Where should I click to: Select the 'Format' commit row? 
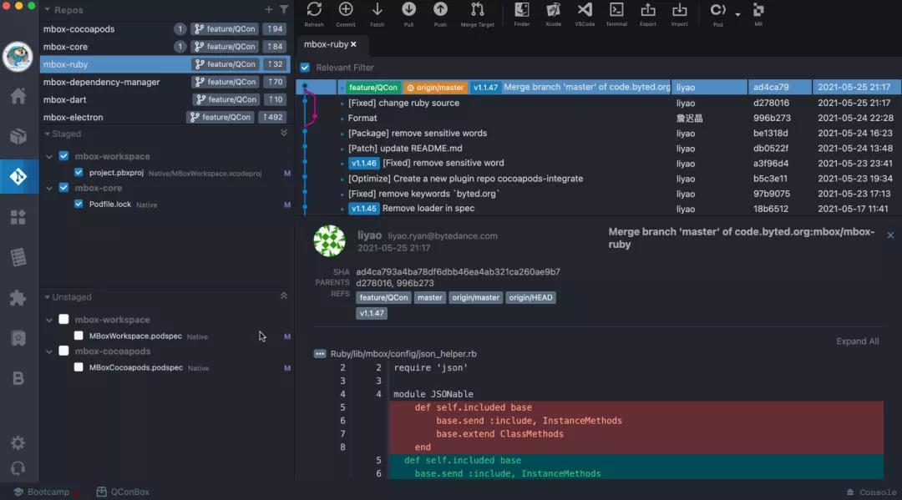pyautogui.click(x=362, y=119)
